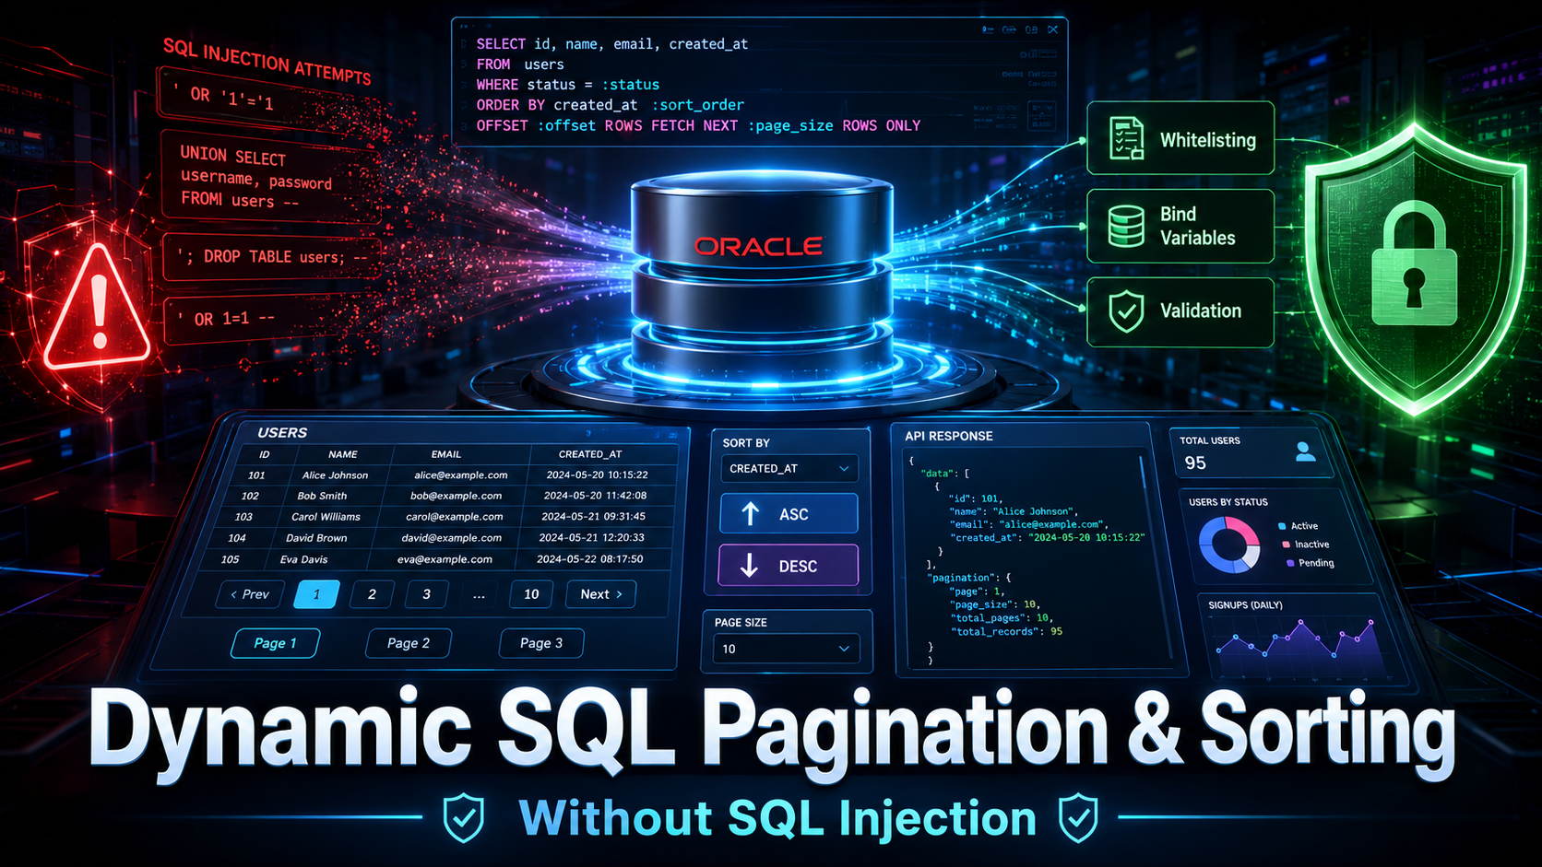
Task: Click the ' OR 1=1 -- injection attempt
Action: tap(272, 319)
